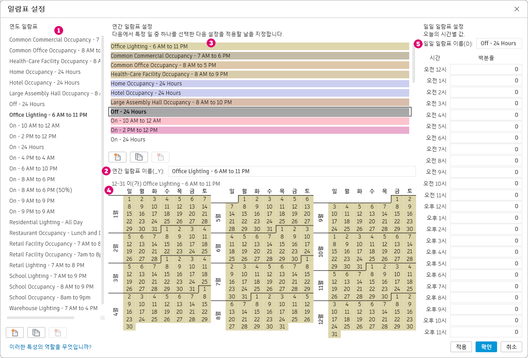
Task: Click the 오전 9시 percentage field
Action: click(x=486, y=172)
